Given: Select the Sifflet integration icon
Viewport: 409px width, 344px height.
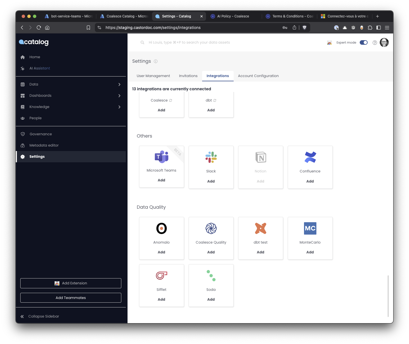Looking at the screenshot, I should tap(161, 275).
